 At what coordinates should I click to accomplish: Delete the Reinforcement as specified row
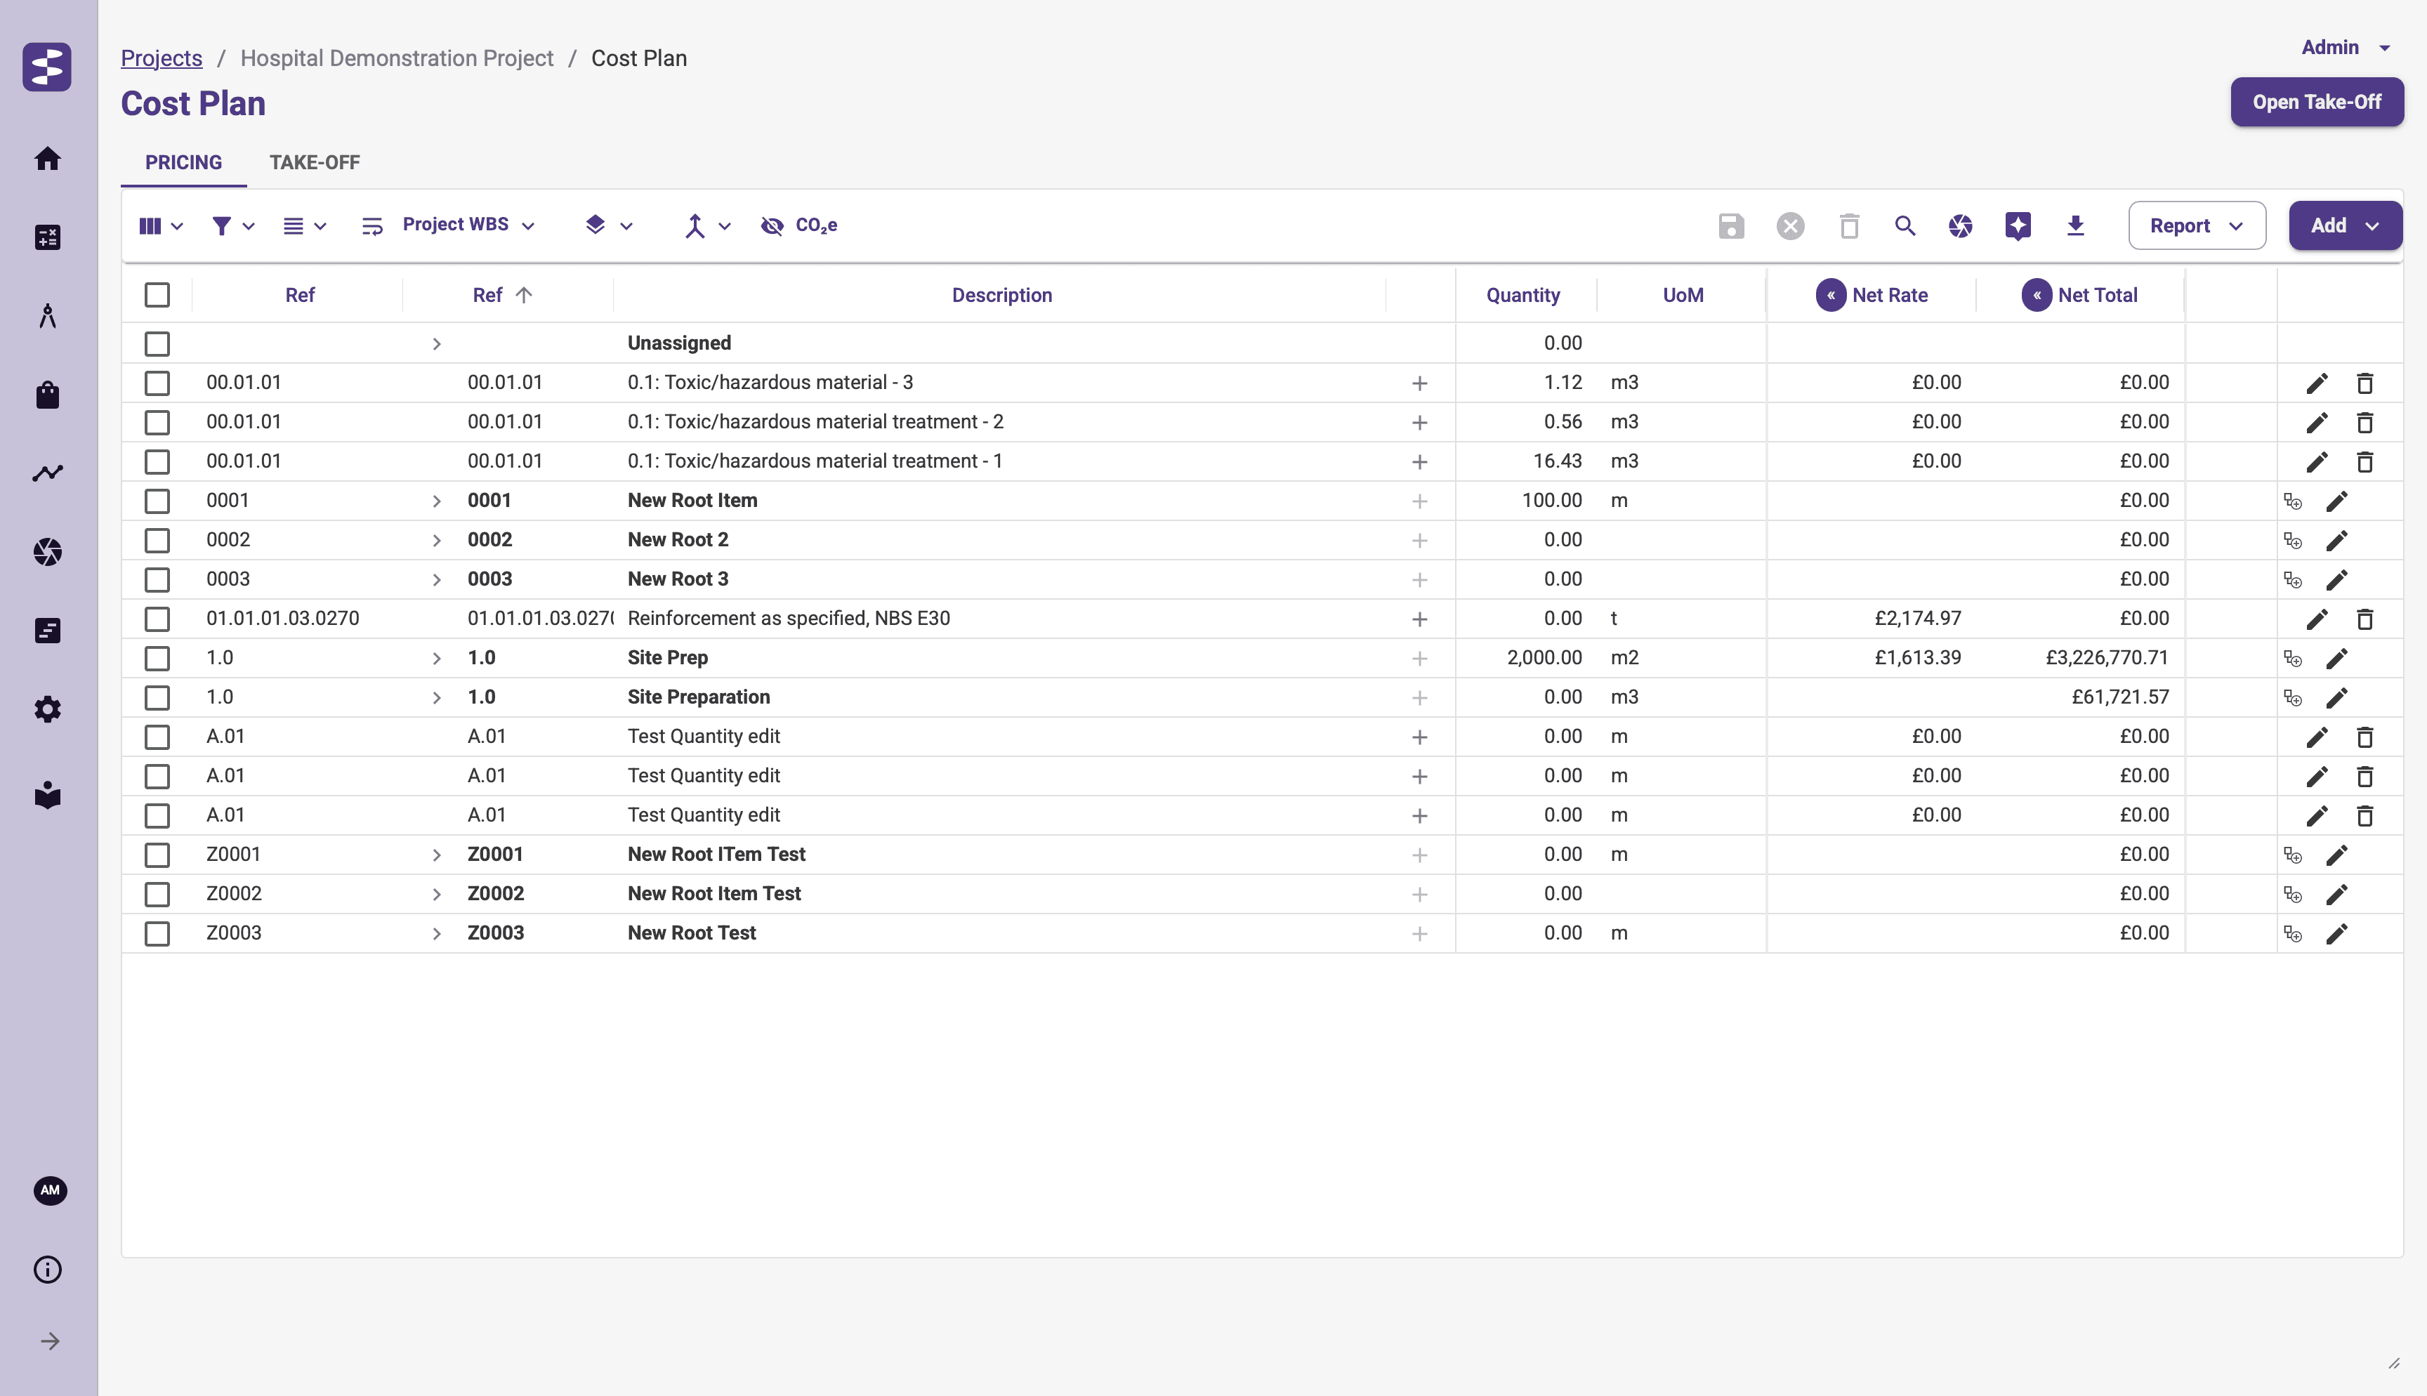2364,619
